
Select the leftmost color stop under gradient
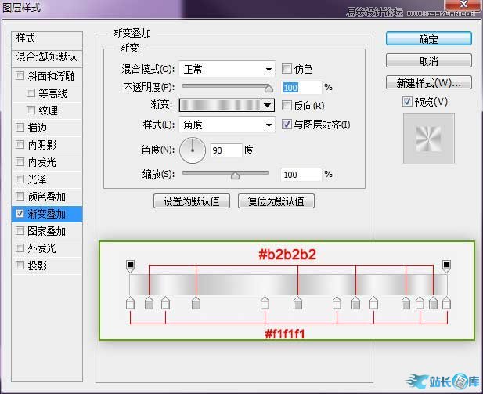pyautogui.click(x=131, y=303)
